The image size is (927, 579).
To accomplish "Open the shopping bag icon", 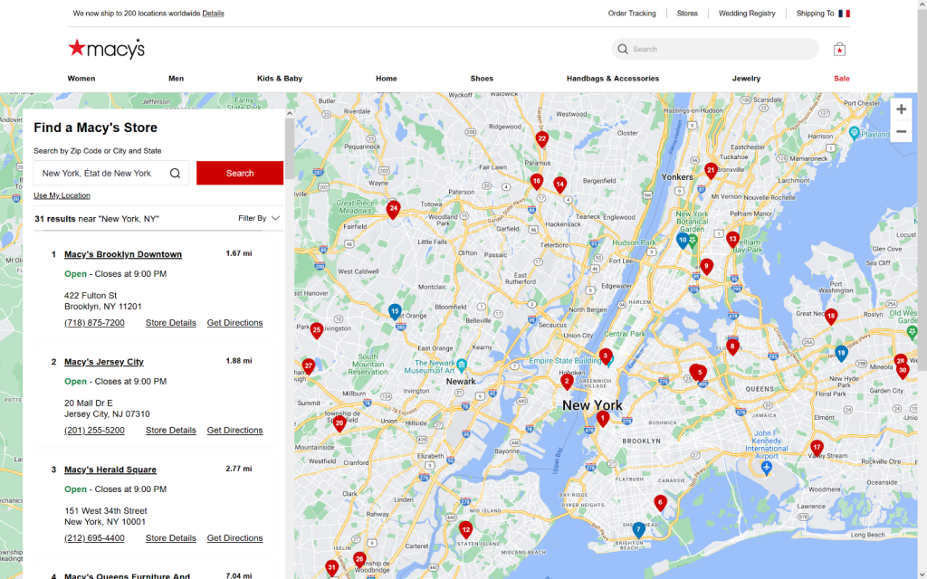I will [x=839, y=49].
